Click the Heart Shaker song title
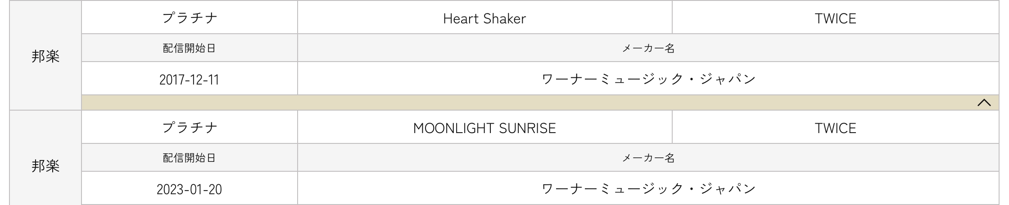Image resolution: width=1009 pixels, height=205 pixels. coord(484,18)
